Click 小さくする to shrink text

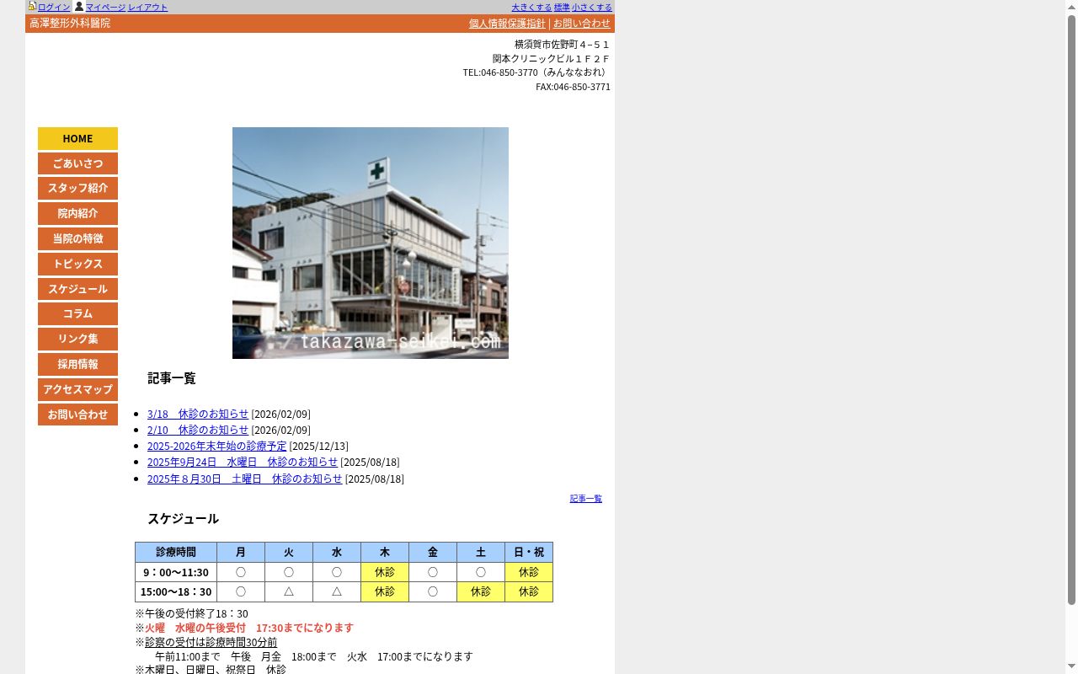point(592,7)
